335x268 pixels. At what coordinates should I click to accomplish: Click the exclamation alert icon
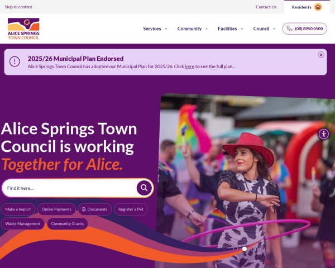coord(15,61)
